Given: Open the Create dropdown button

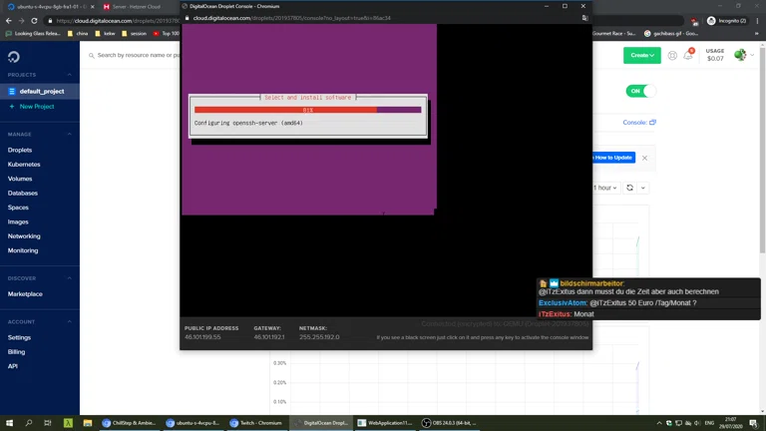Looking at the screenshot, I should (642, 55).
